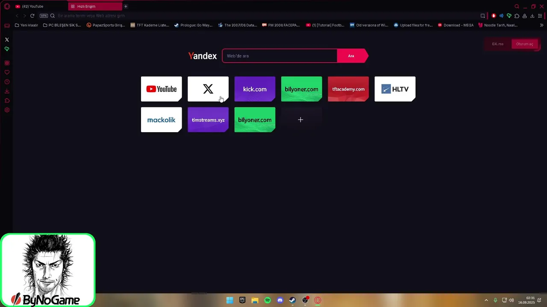The height and width of the screenshot is (307, 547).
Task: Go back with the back arrow
Action: coord(17,16)
